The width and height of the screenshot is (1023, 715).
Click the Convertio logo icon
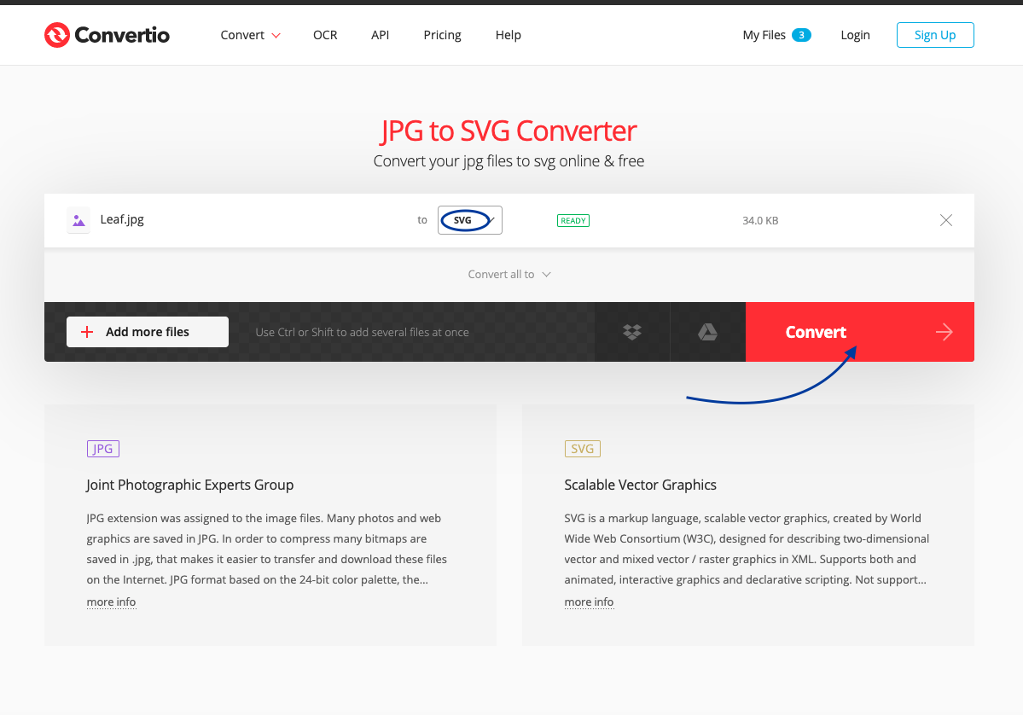[57, 35]
